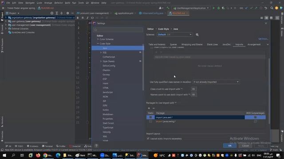The width and height of the screenshot is (284, 159).
Task: Click the 'Set from...' link
Action: (263, 39)
